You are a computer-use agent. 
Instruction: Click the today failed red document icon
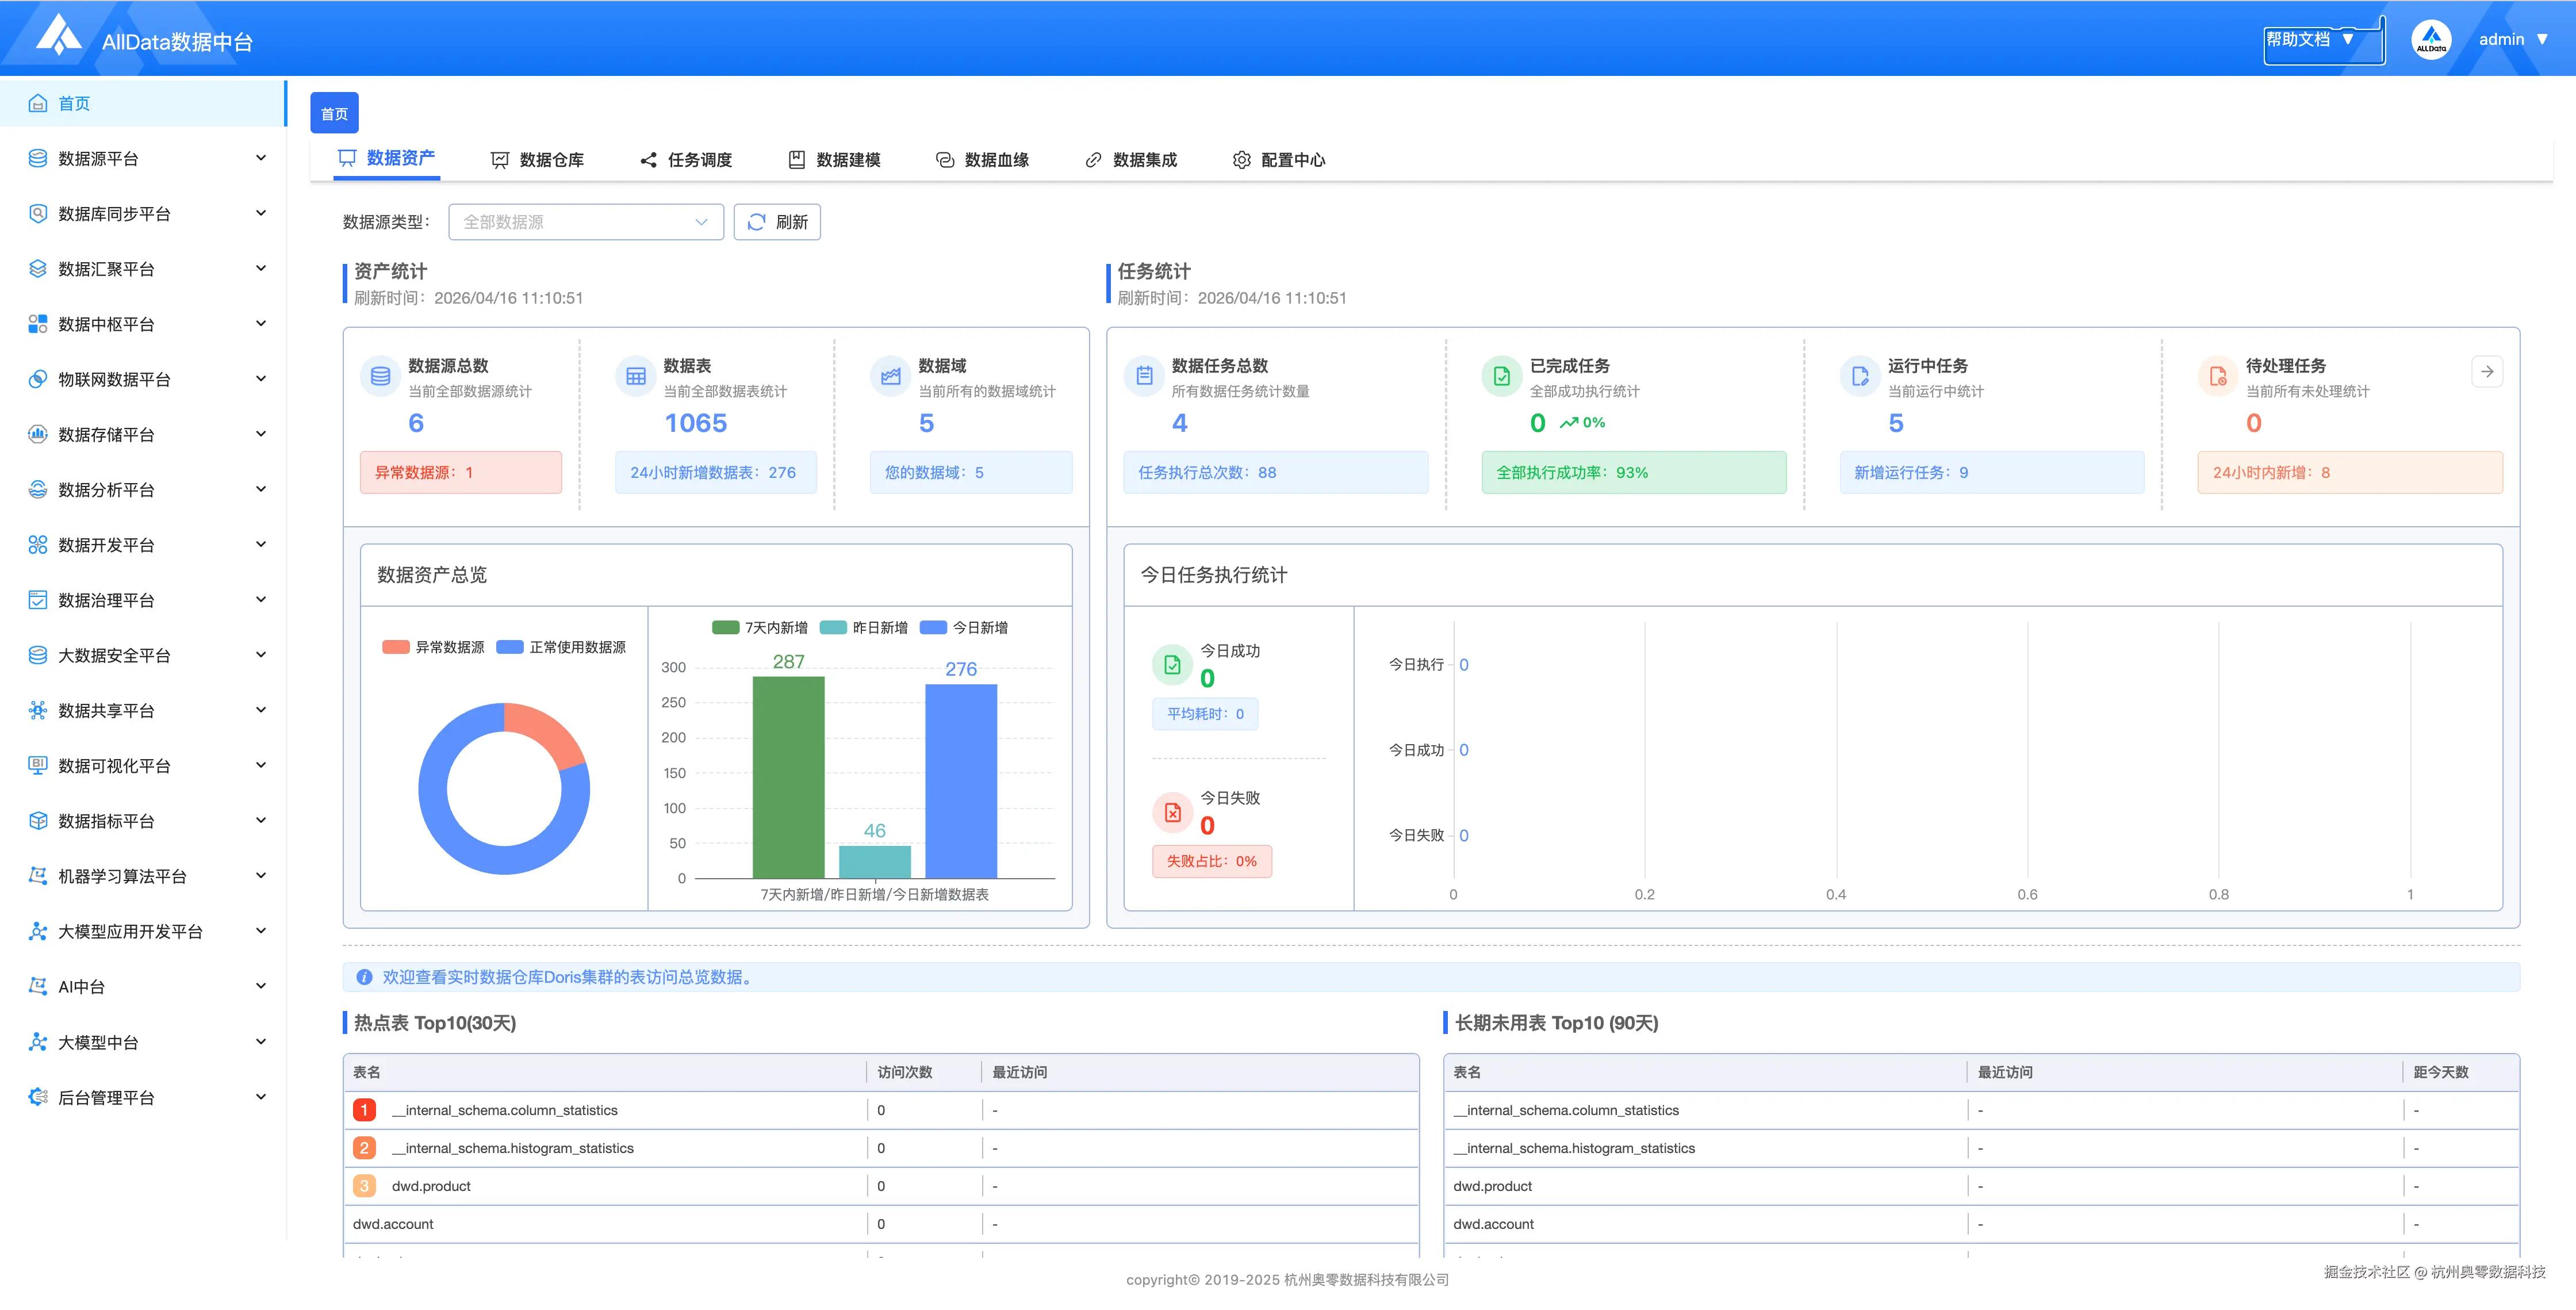pyautogui.click(x=1172, y=812)
